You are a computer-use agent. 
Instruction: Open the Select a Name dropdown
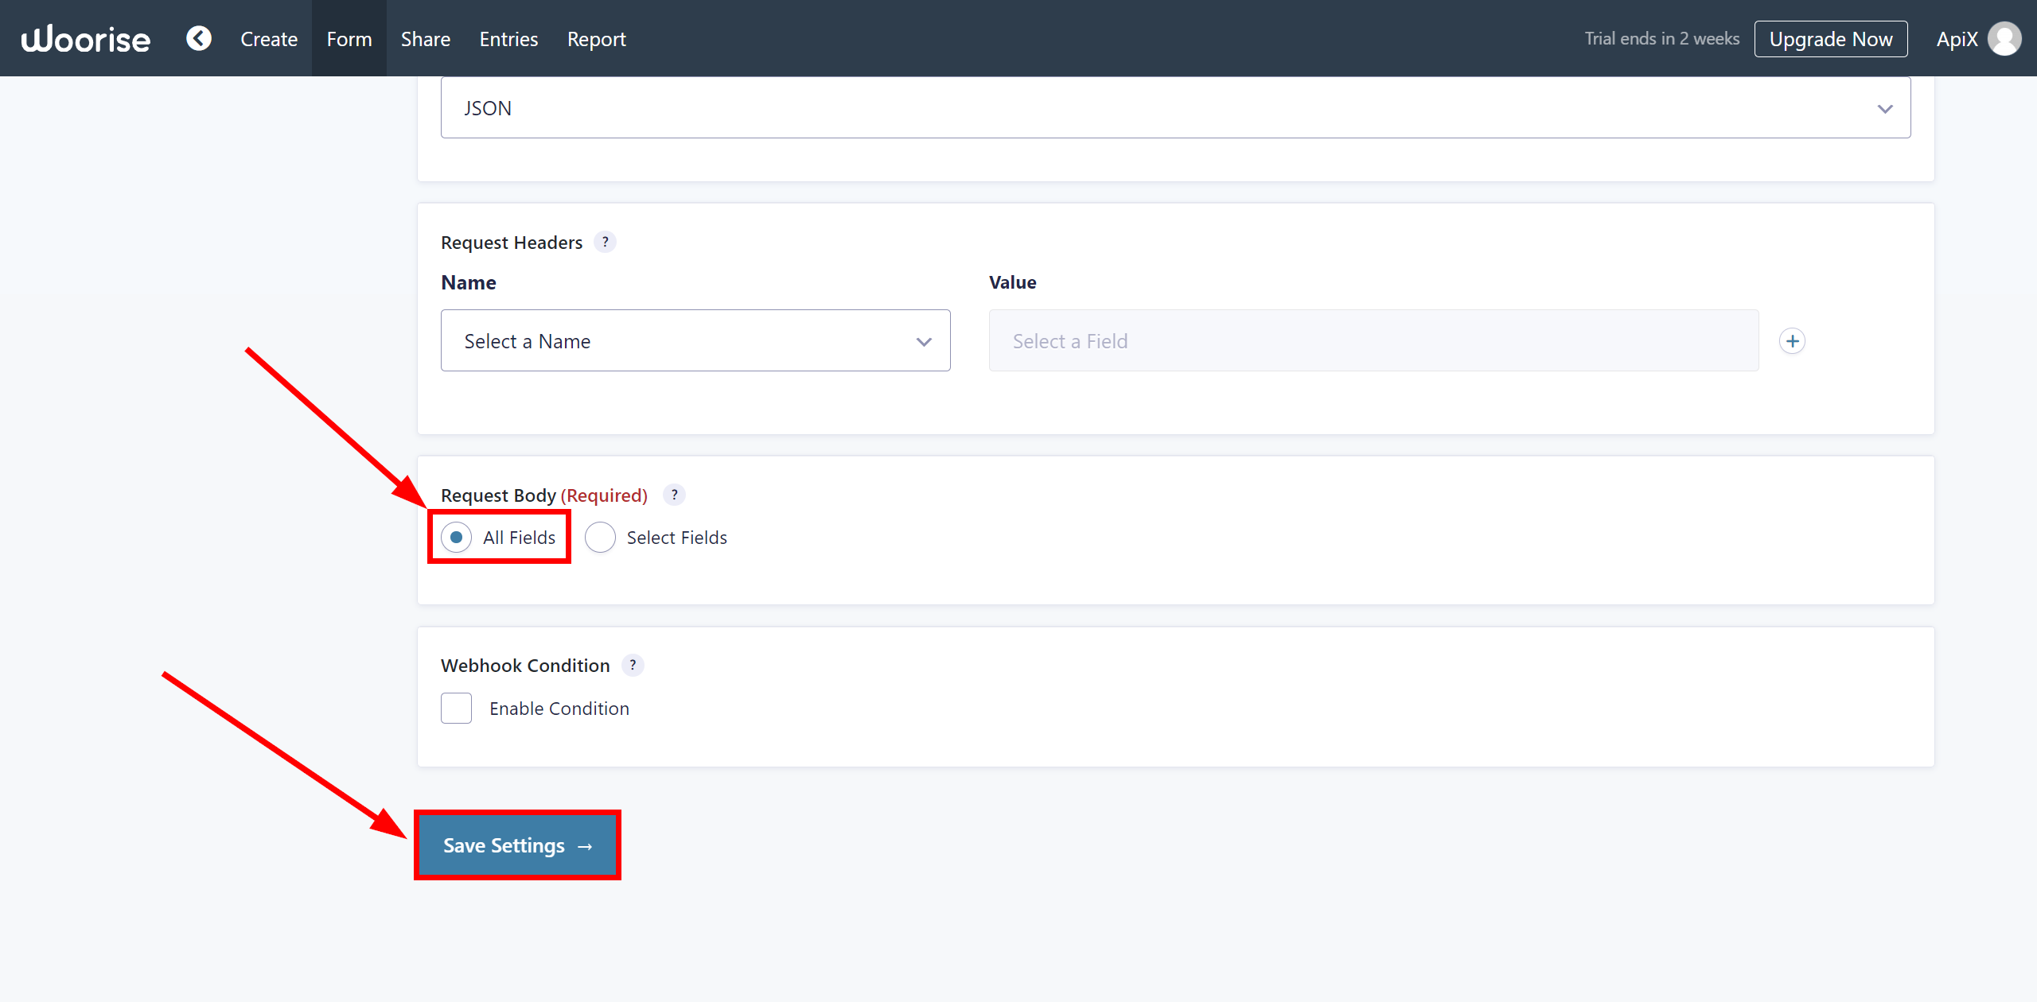(x=695, y=340)
